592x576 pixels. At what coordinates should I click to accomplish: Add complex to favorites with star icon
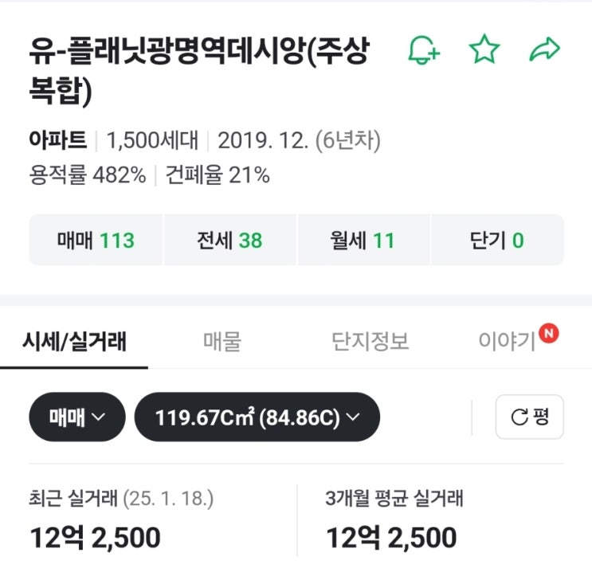point(484,51)
